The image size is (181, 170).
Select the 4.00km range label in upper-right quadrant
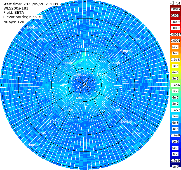click(x=138, y=39)
